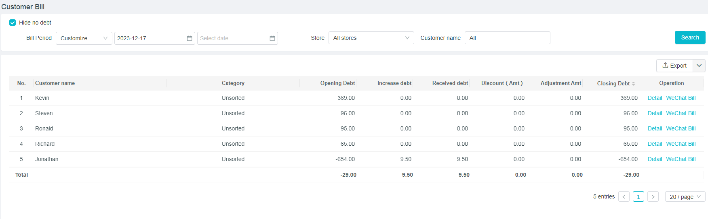
Task: Select page 1 in pagination
Action: click(x=638, y=196)
